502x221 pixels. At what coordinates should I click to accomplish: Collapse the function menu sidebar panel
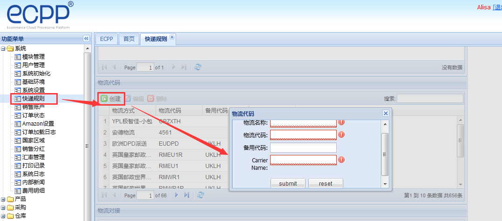[x=86, y=39]
